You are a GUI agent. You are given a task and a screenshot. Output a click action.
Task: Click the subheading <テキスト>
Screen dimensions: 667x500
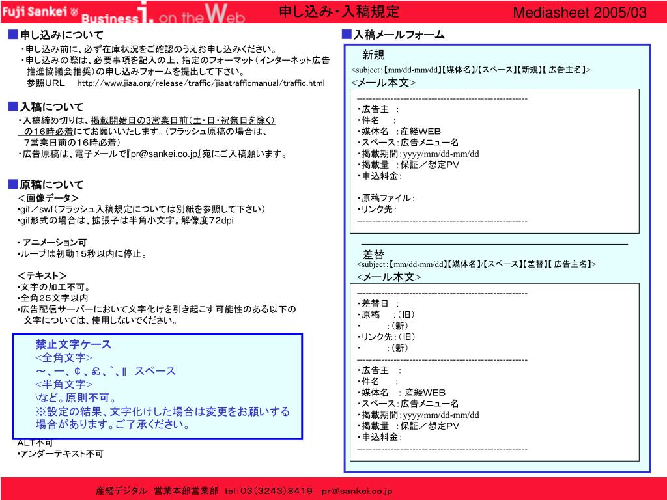click(x=42, y=275)
